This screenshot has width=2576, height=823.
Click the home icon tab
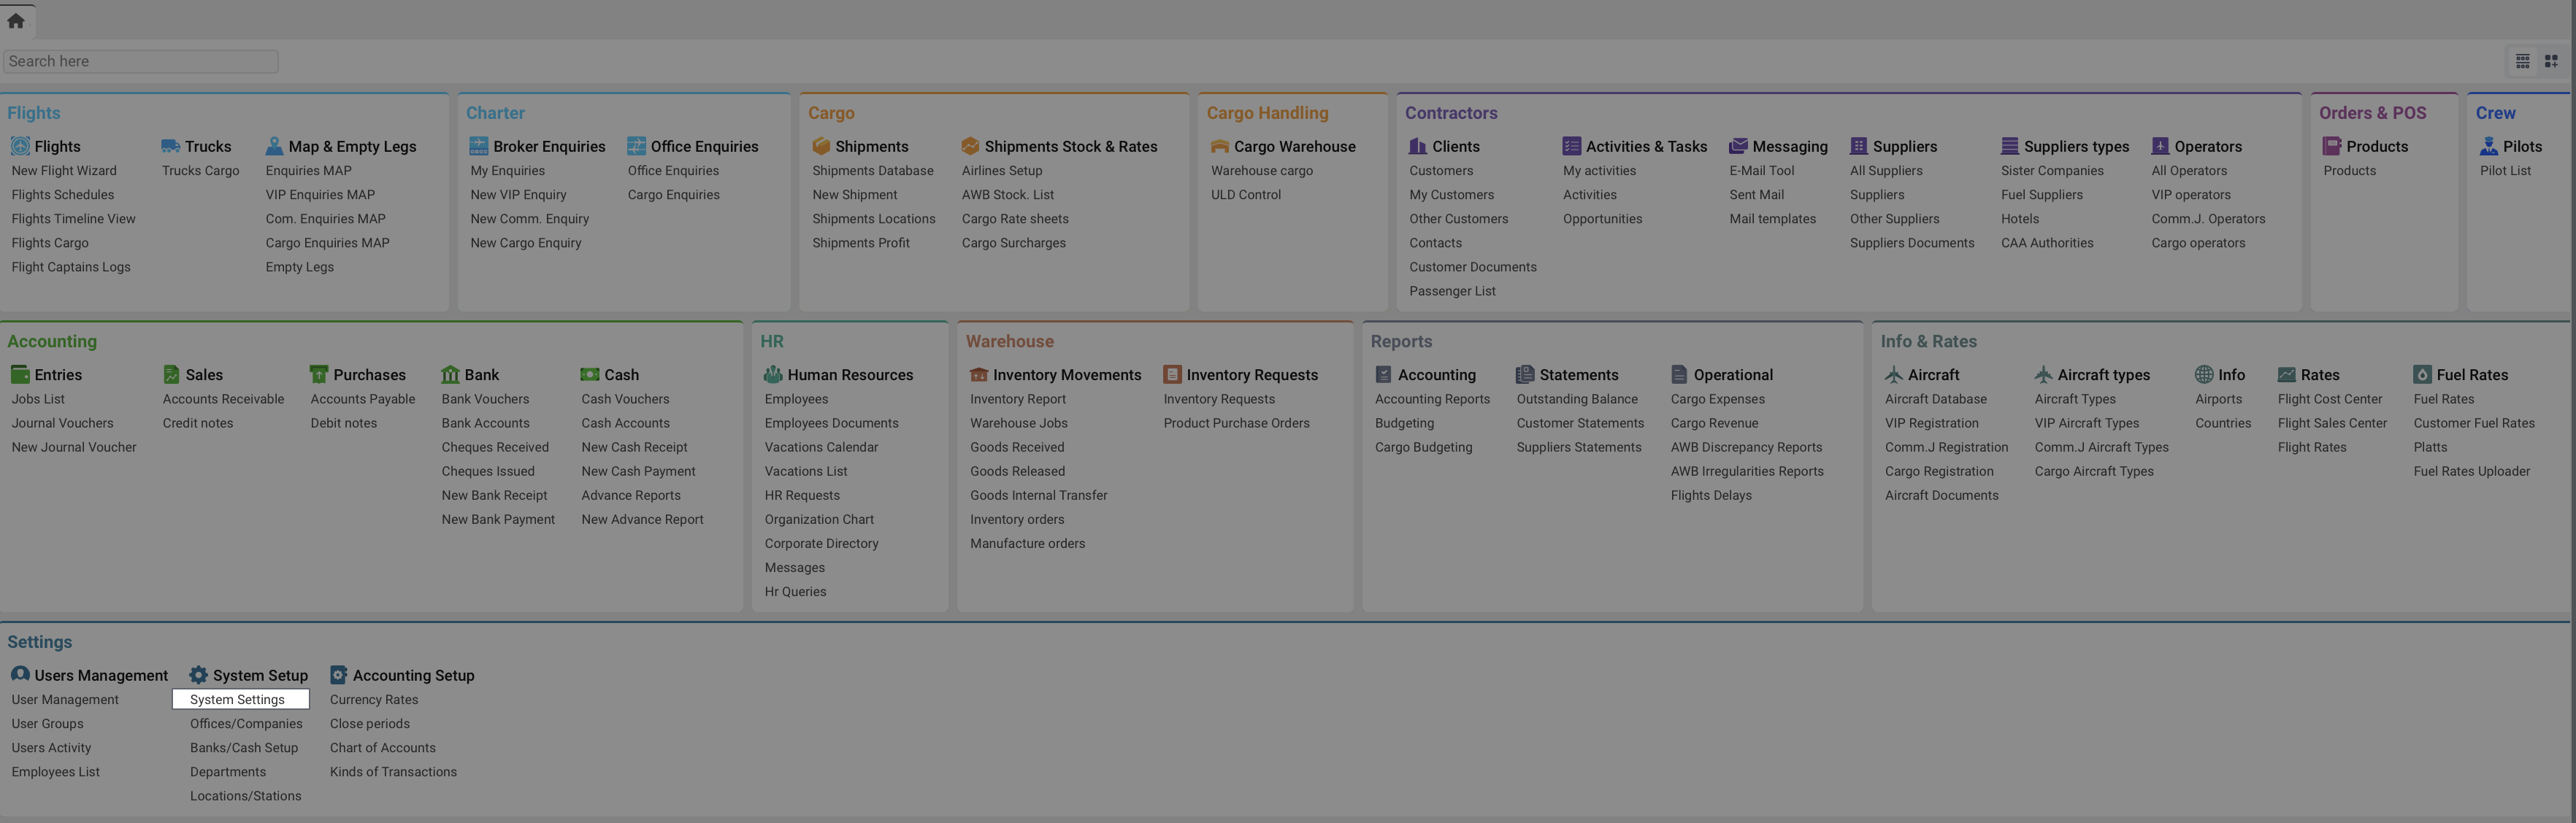(16, 20)
